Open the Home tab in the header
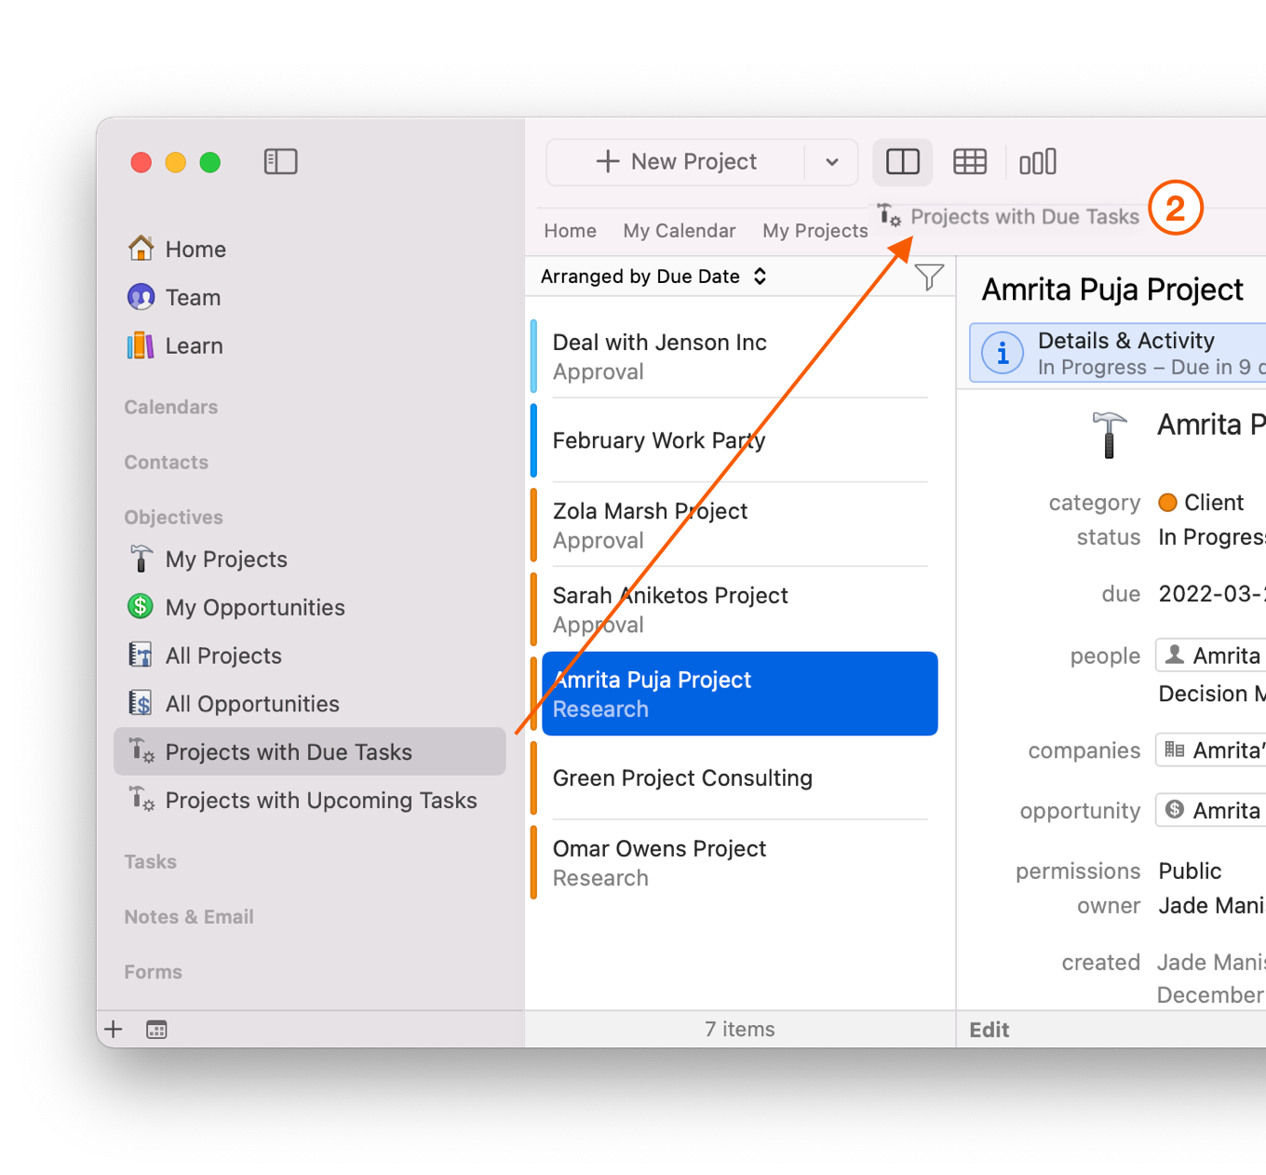 (x=570, y=230)
